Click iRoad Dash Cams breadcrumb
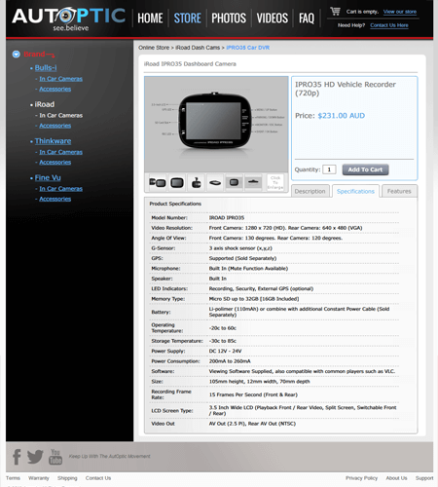438x487 pixels. [198, 48]
